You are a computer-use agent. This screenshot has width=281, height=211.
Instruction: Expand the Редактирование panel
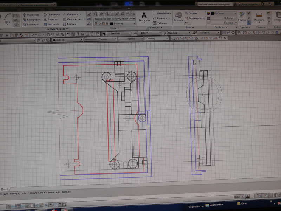[57, 29]
